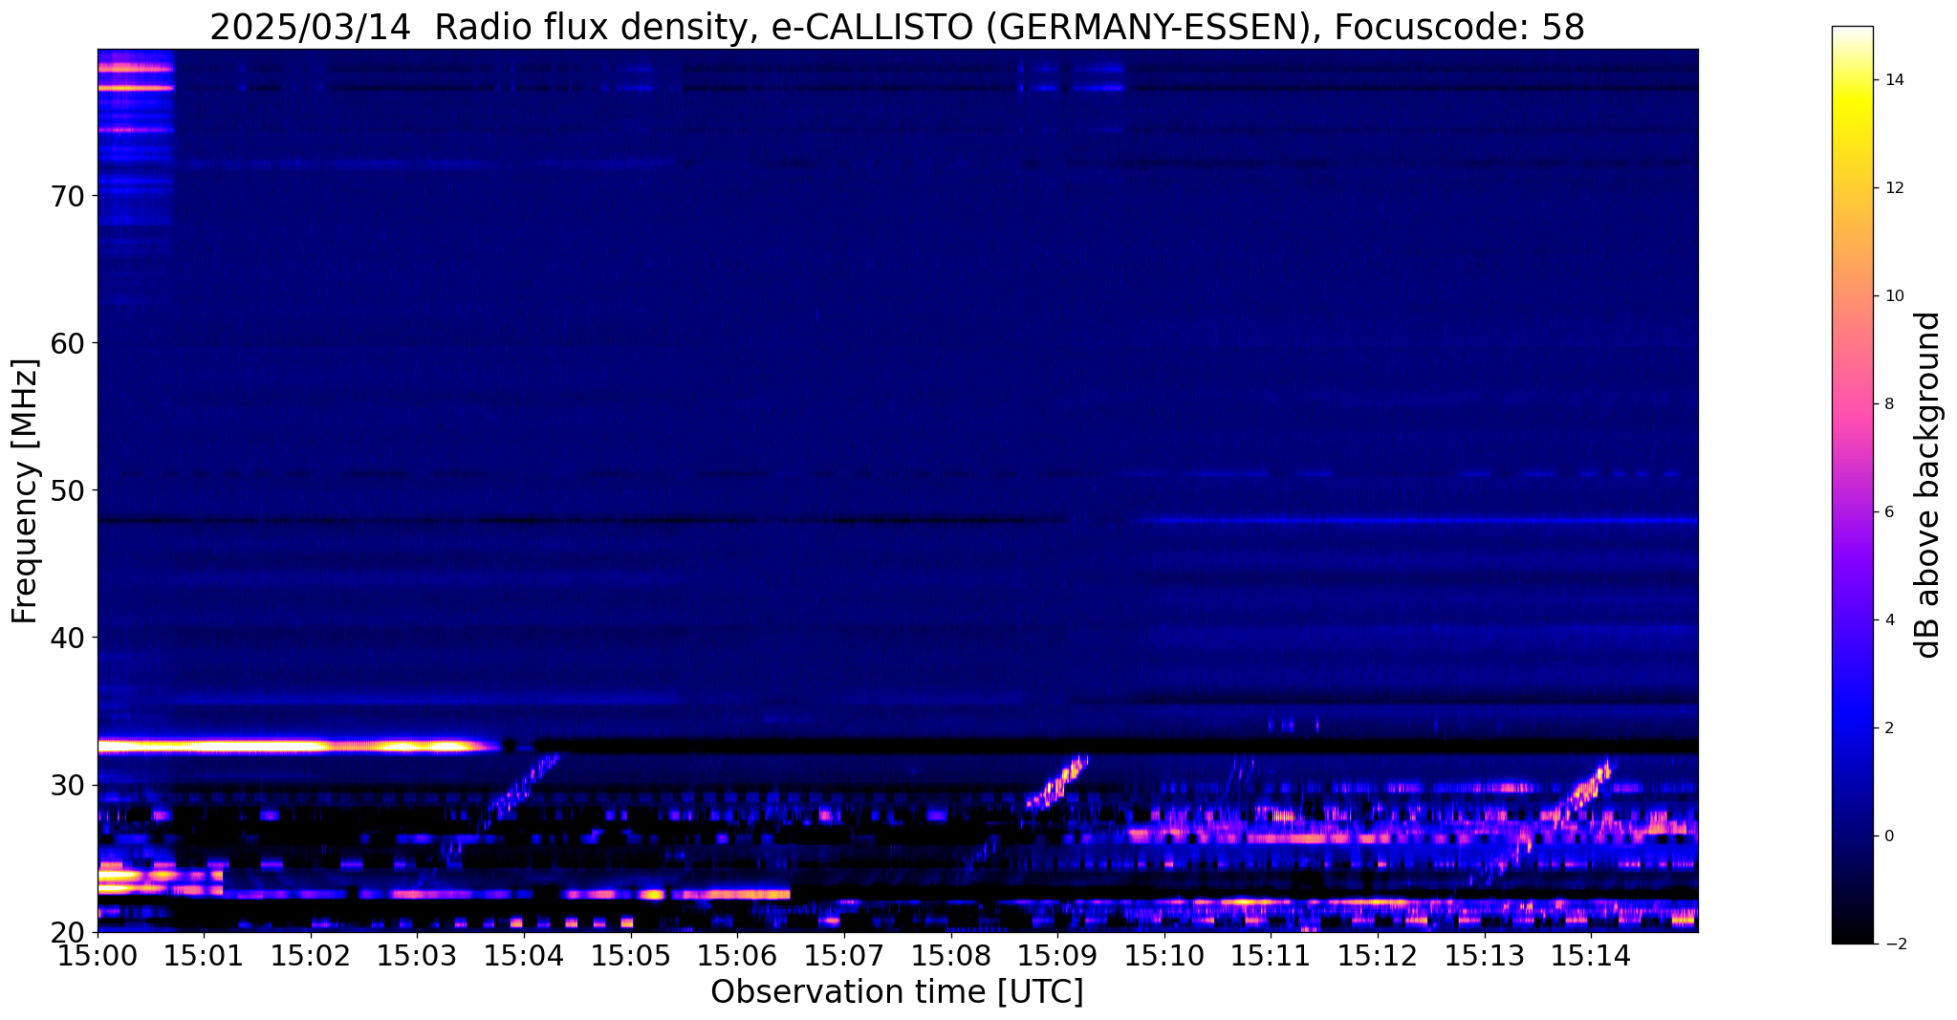Click the 'dB above background' colorbar label
1957x1020 pixels.
click(1928, 485)
